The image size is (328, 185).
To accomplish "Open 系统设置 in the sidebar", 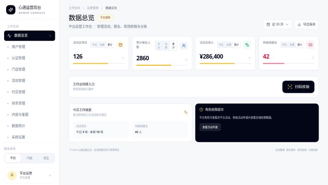I will (x=30, y=137).
